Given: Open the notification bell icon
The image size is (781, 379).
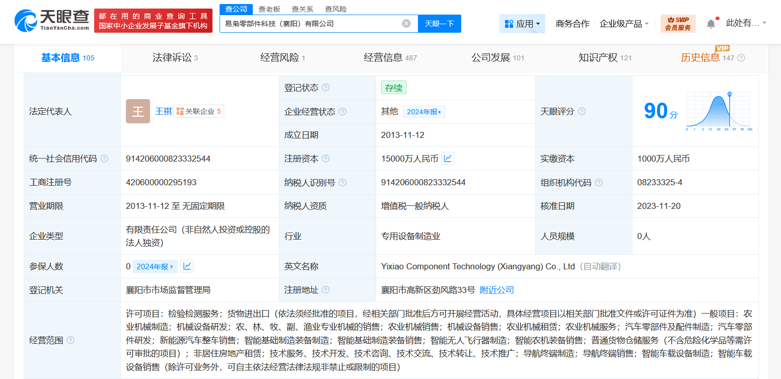Looking at the screenshot, I should [x=711, y=23].
